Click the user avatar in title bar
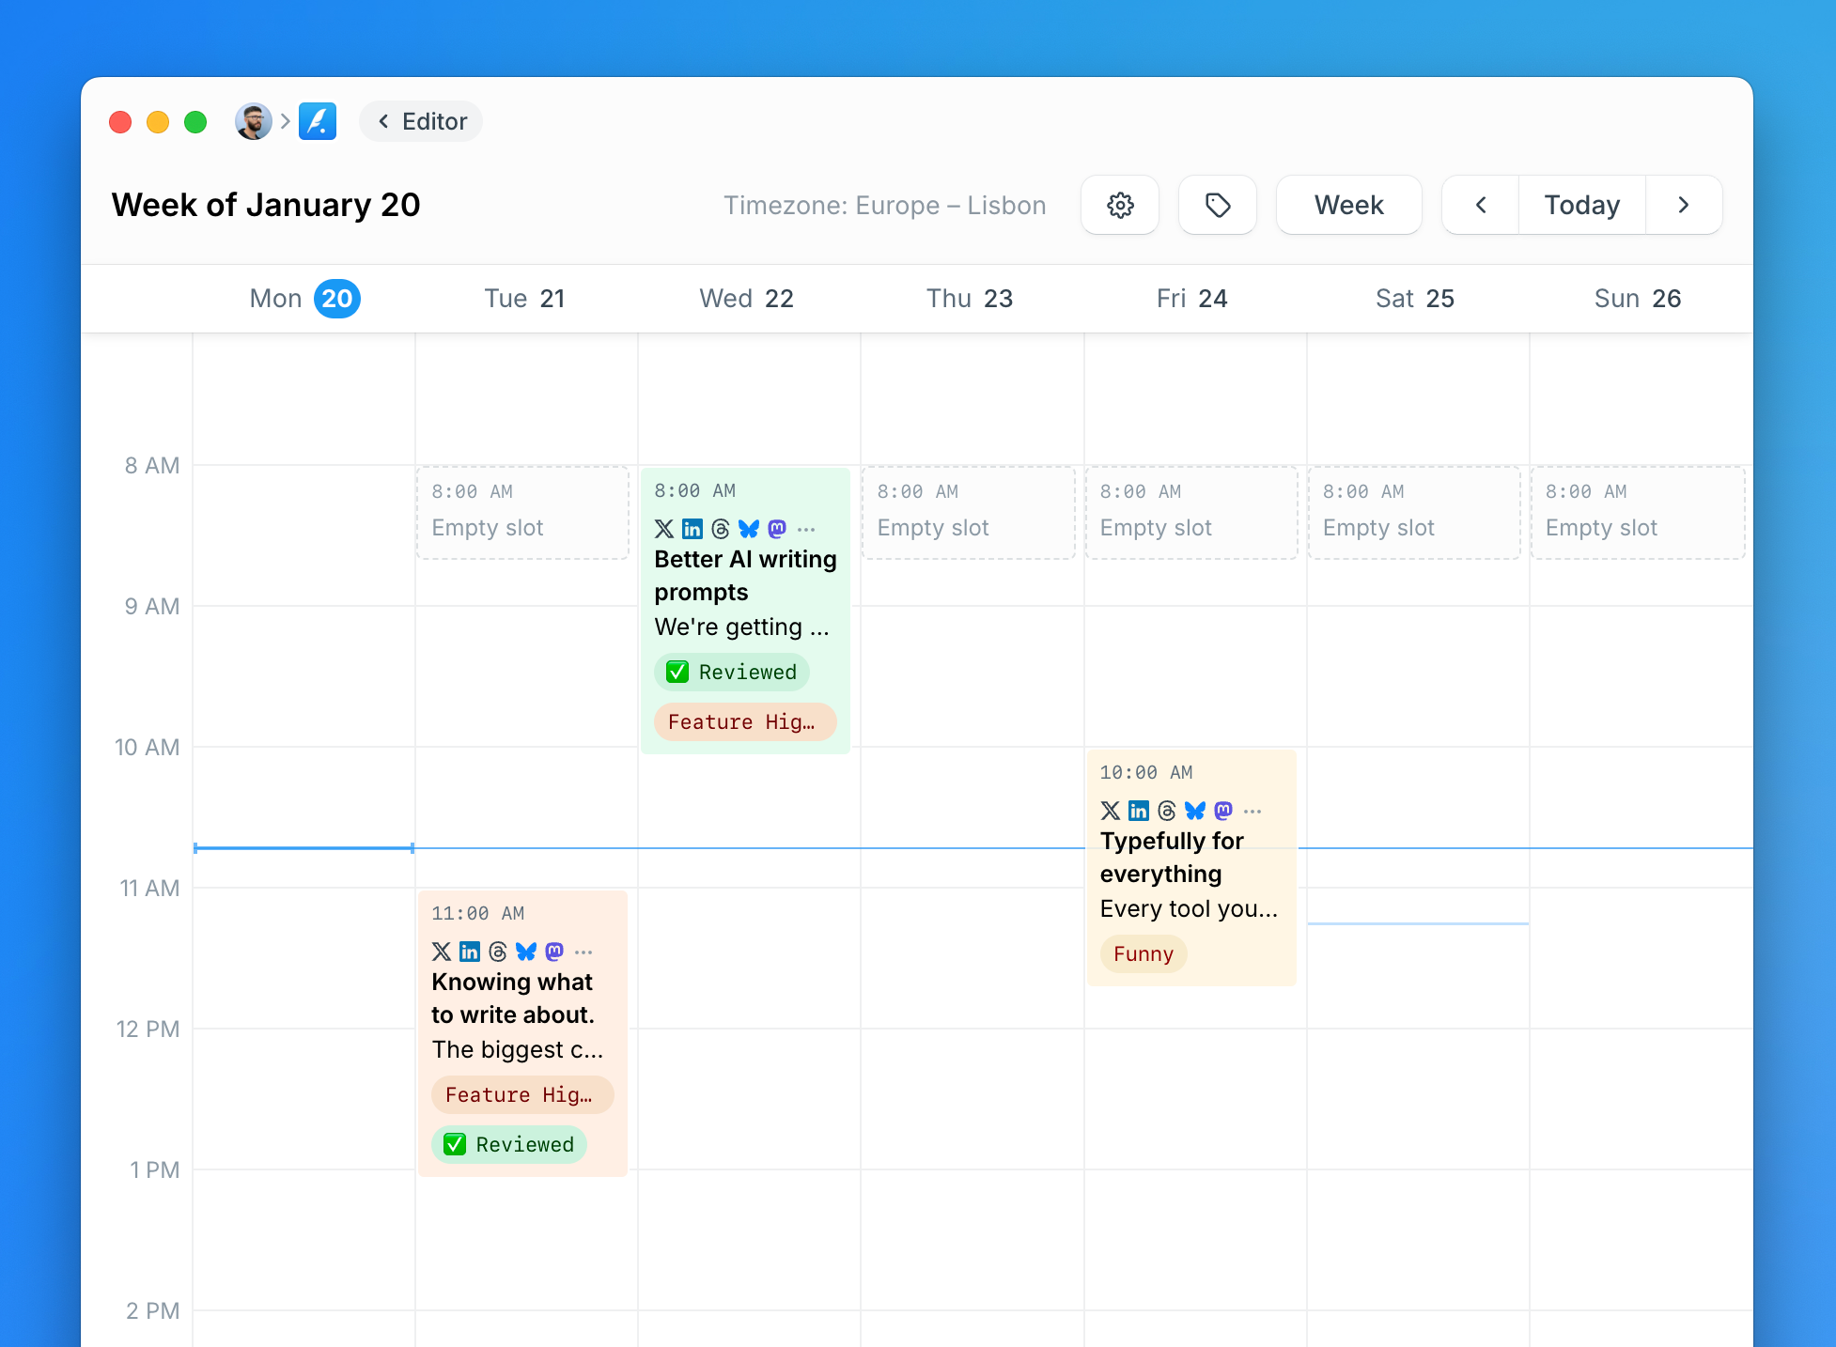This screenshot has height=1347, width=1836. tap(253, 121)
